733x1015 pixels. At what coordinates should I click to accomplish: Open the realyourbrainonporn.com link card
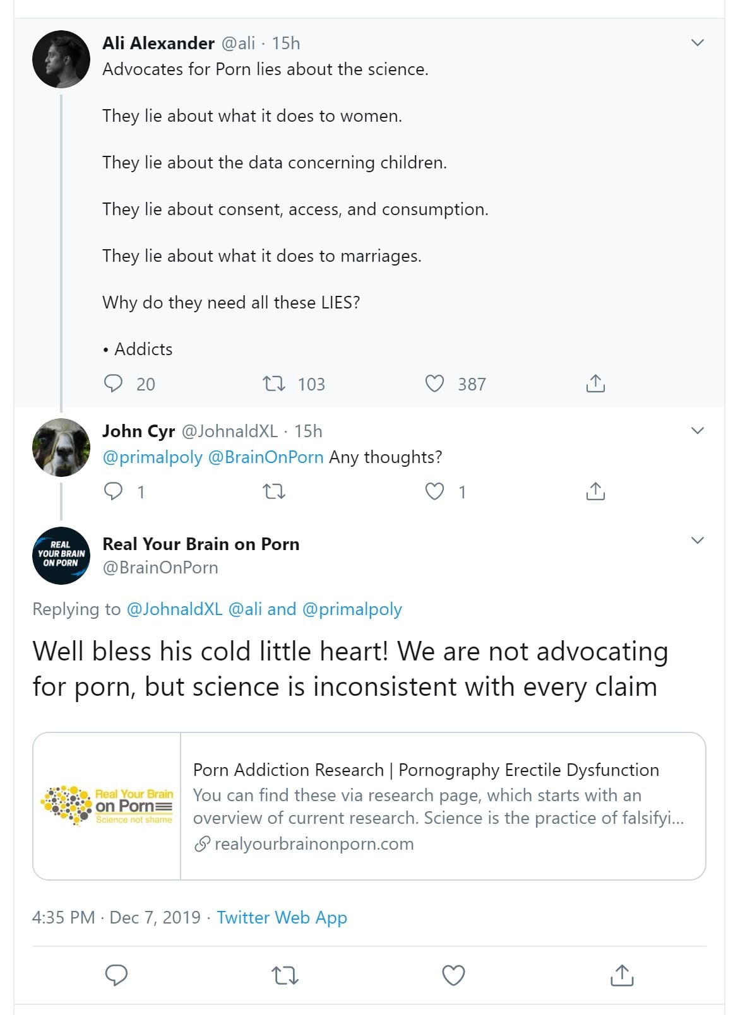[369, 806]
